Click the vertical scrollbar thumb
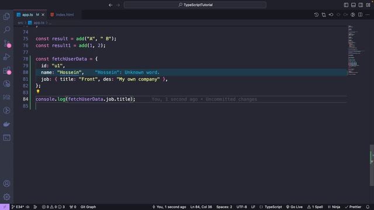 [x=372, y=165]
